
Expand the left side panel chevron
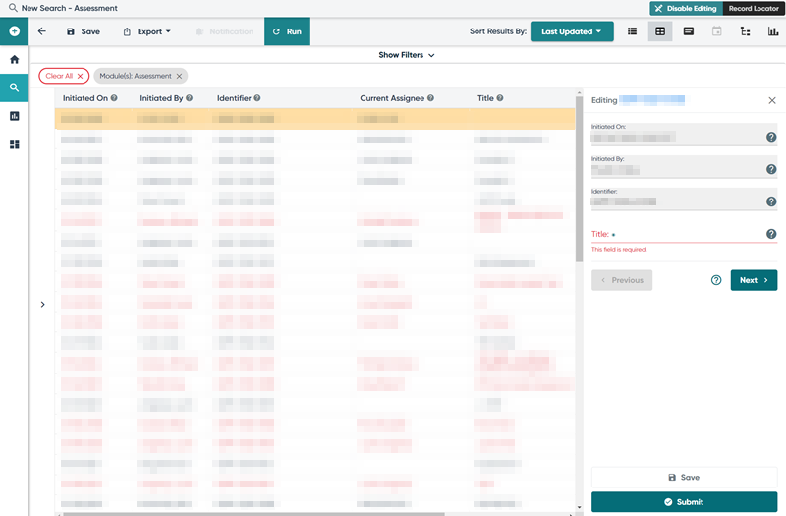42,304
